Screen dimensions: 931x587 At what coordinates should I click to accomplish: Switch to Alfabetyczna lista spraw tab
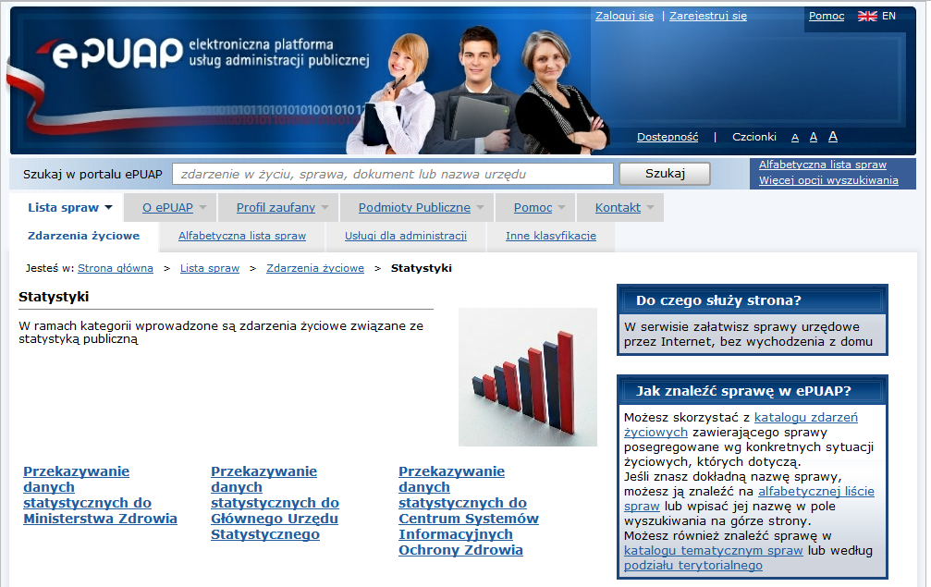pyautogui.click(x=242, y=236)
